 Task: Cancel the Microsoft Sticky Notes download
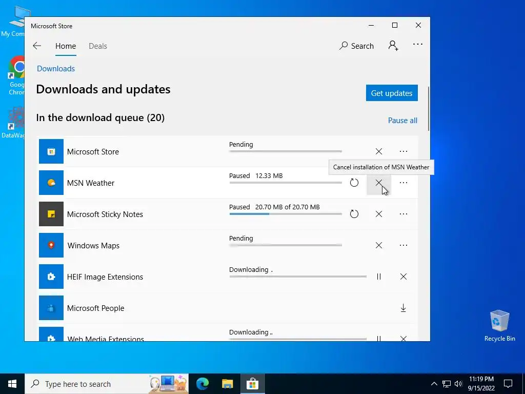coord(379,214)
